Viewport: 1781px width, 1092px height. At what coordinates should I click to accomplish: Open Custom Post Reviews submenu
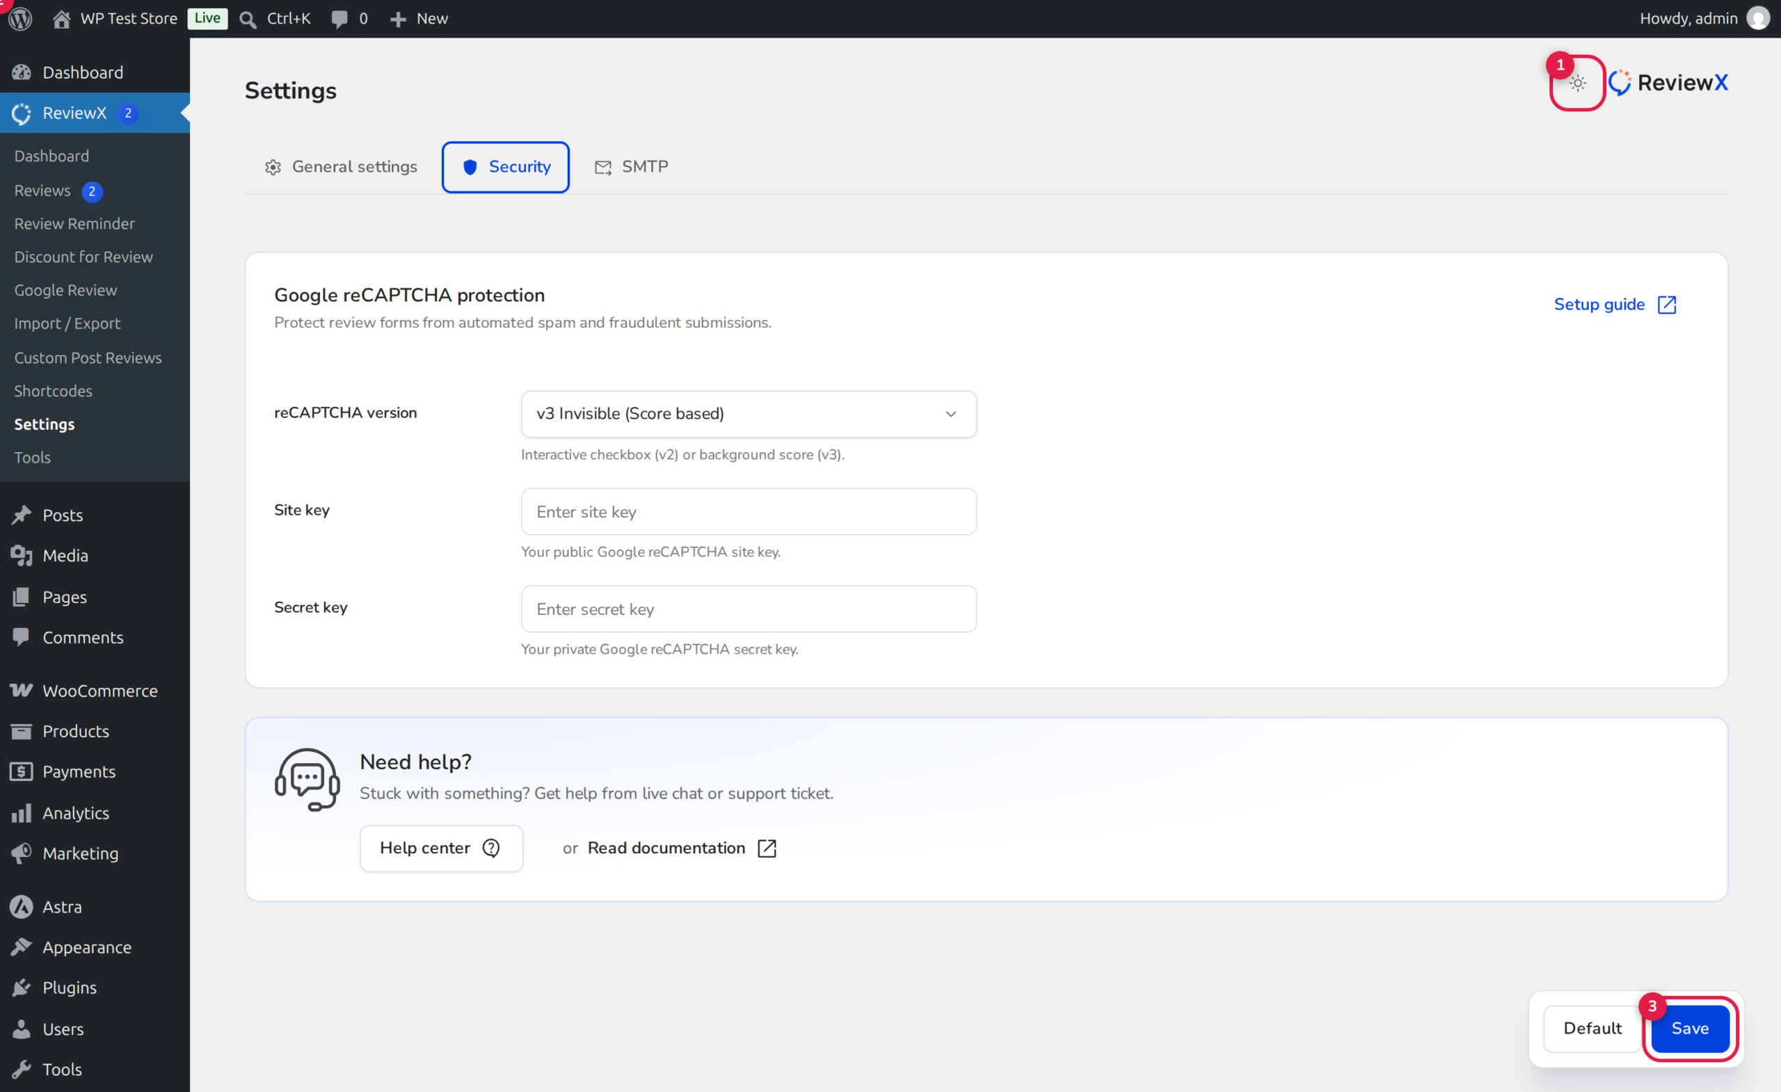(88, 357)
